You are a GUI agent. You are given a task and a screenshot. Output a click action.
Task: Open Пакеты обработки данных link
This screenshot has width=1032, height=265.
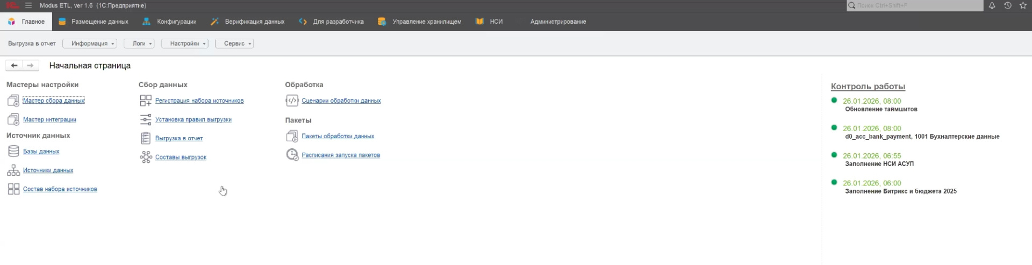(x=338, y=136)
